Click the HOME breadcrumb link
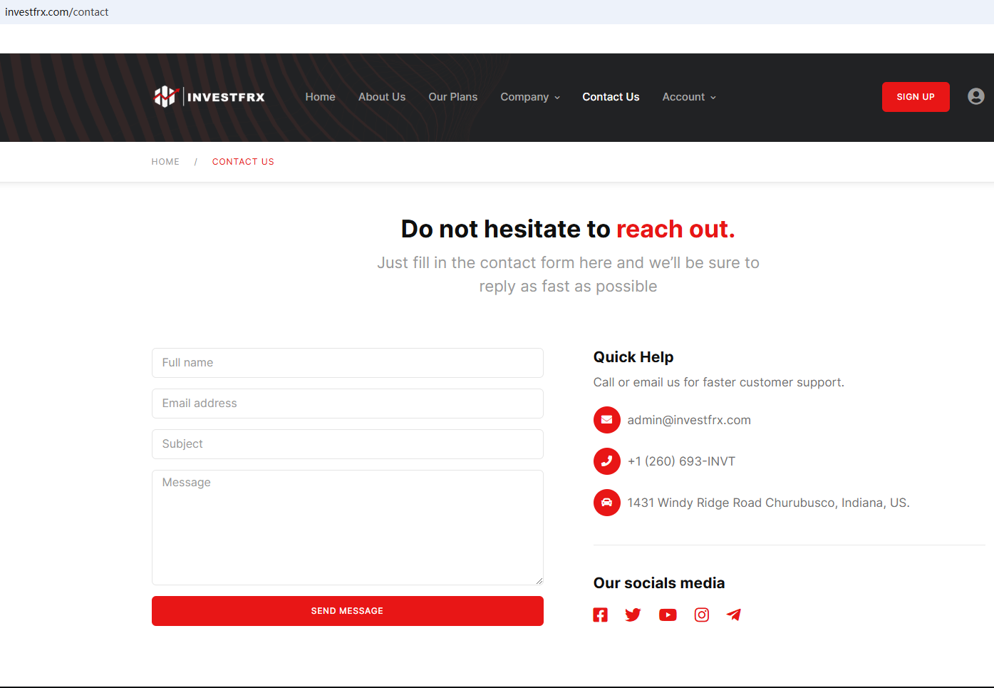Viewport: 994px width, 688px height. (x=165, y=162)
